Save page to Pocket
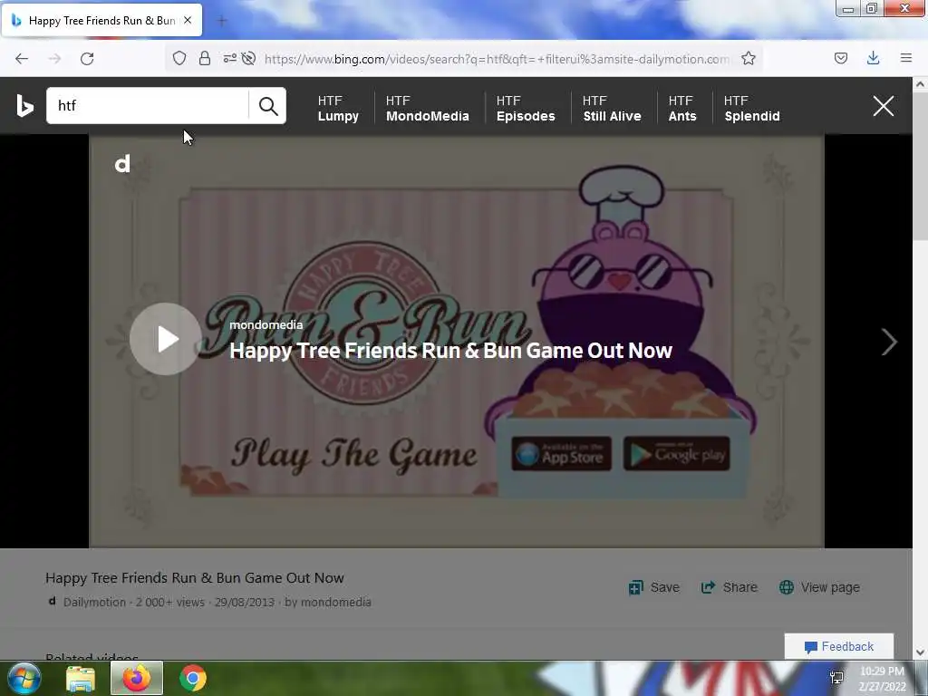This screenshot has height=696, width=928. [x=840, y=59]
